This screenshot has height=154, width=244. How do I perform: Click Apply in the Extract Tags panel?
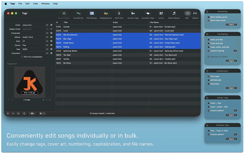point(231,115)
